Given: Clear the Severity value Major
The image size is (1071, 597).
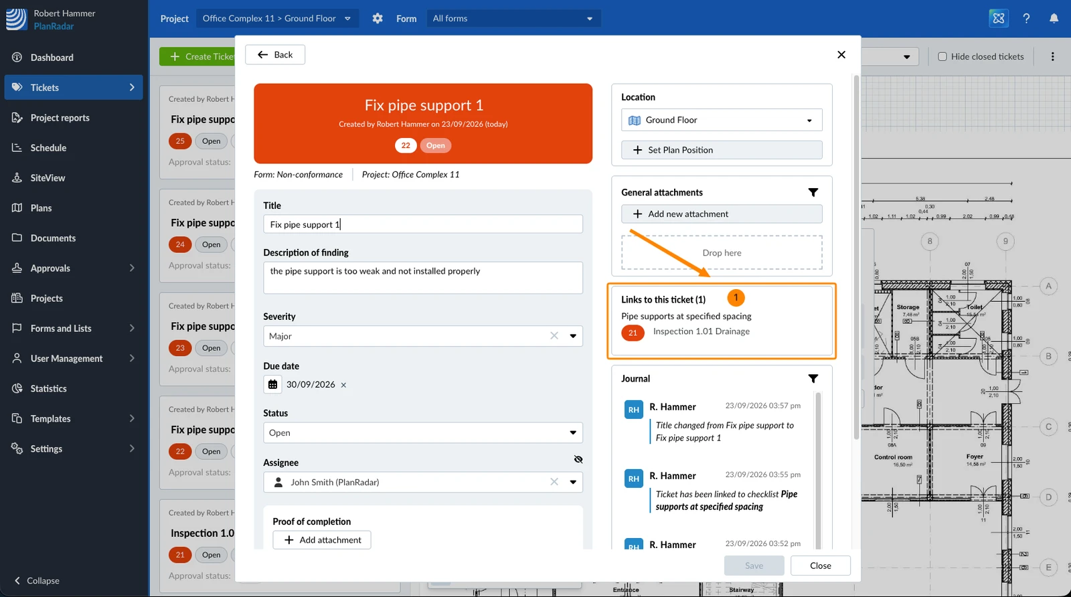Looking at the screenshot, I should pyautogui.click(x=554, y=336).
